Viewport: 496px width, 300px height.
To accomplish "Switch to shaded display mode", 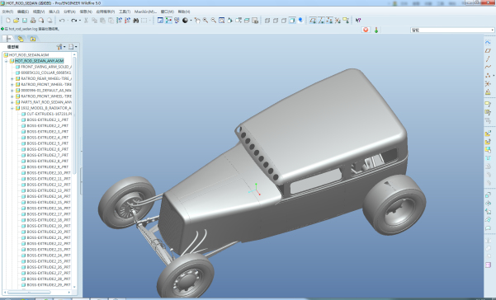I will point(292,21).
